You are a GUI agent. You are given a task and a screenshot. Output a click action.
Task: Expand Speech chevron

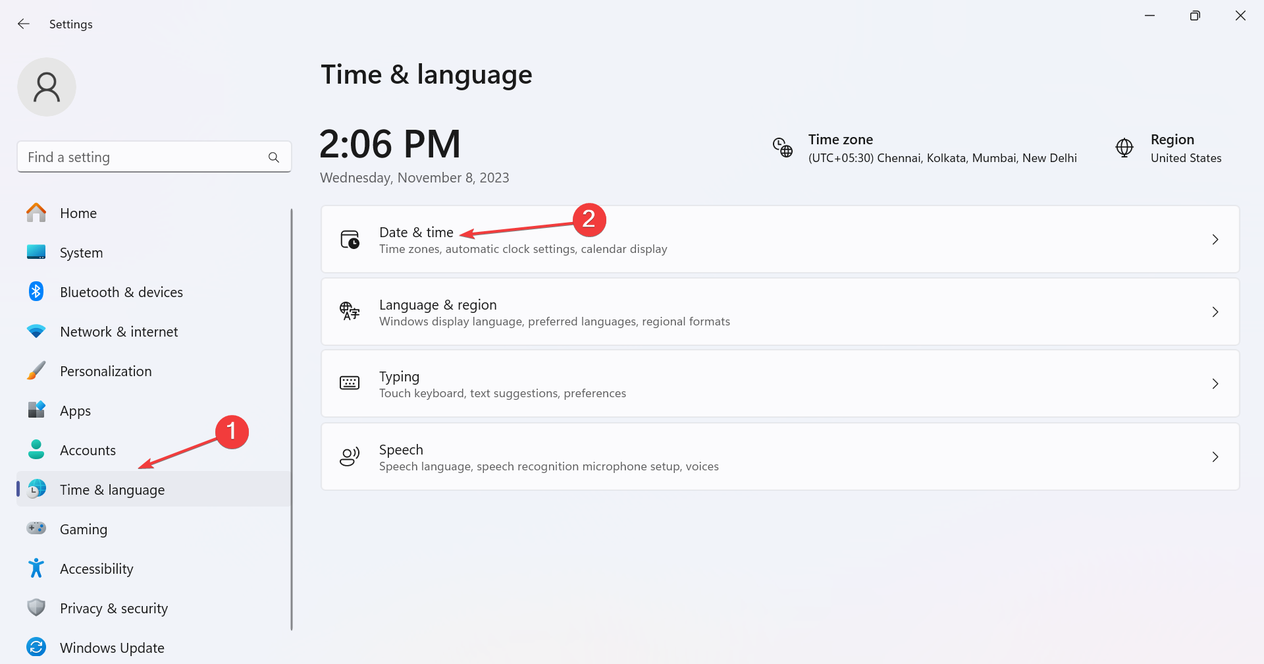pyautogui.click(x=1215, y=456)
